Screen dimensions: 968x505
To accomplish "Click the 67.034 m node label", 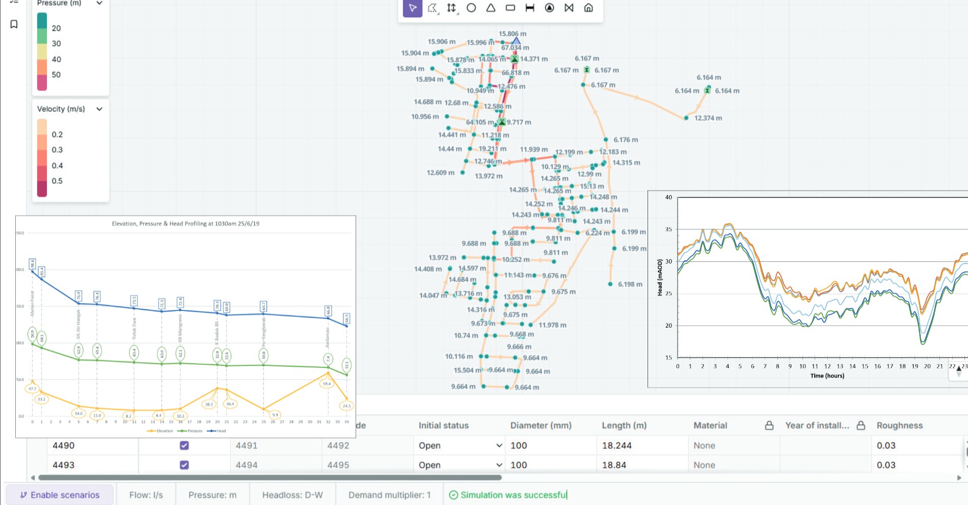I will 515,47.
